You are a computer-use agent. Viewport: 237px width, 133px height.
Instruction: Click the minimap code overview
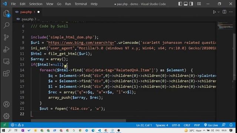click(225, 25)
